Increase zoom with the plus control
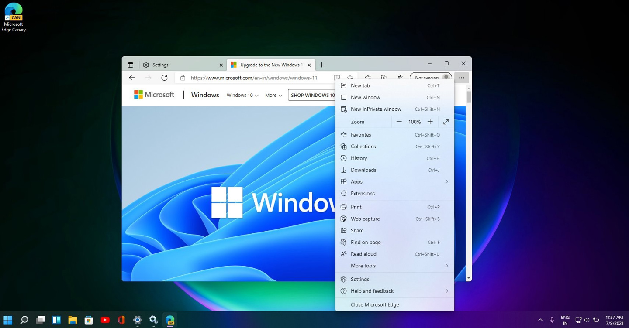Screen dimensions: 629x328 point(430,122)
